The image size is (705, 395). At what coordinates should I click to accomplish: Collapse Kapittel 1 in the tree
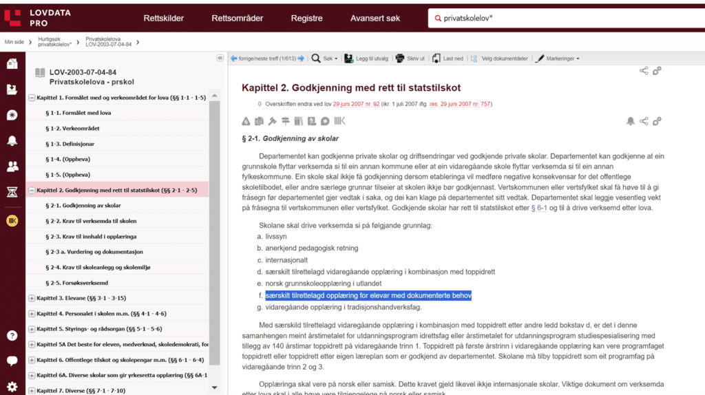click(x=32, y=98)
